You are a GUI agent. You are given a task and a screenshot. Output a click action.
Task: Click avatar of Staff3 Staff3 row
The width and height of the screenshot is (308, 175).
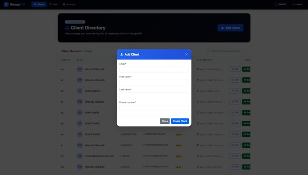80,134
